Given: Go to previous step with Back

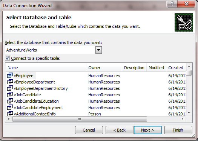Looking at the screenshot, I should [x=120, y=130].
